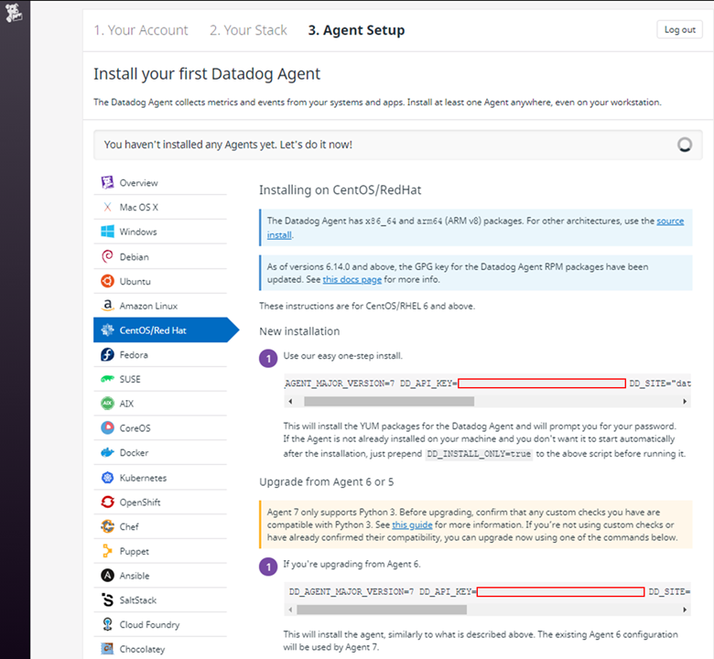The width and height of the screenshot is (714, 659).
Task: Choose Docker from the platform list
Action: 160,453
